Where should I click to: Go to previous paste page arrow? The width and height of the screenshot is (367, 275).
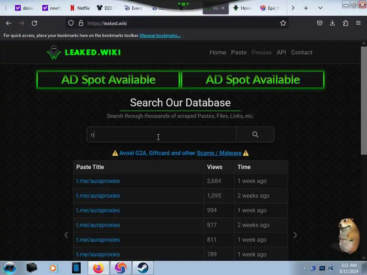coord(66,235)
